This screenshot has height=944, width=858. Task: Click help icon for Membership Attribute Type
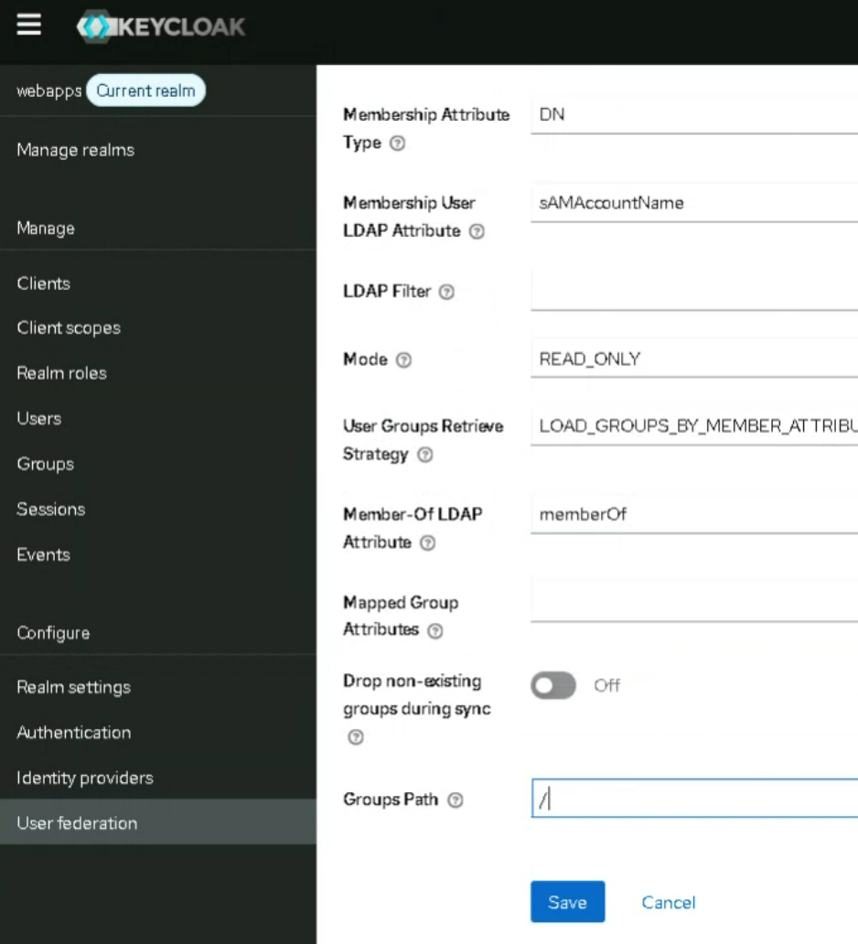pyautogui.click(x=397, y=144)
